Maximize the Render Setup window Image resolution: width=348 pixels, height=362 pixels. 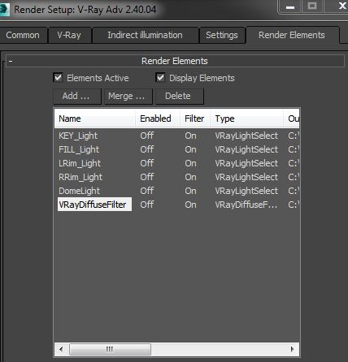click(312, 6)
